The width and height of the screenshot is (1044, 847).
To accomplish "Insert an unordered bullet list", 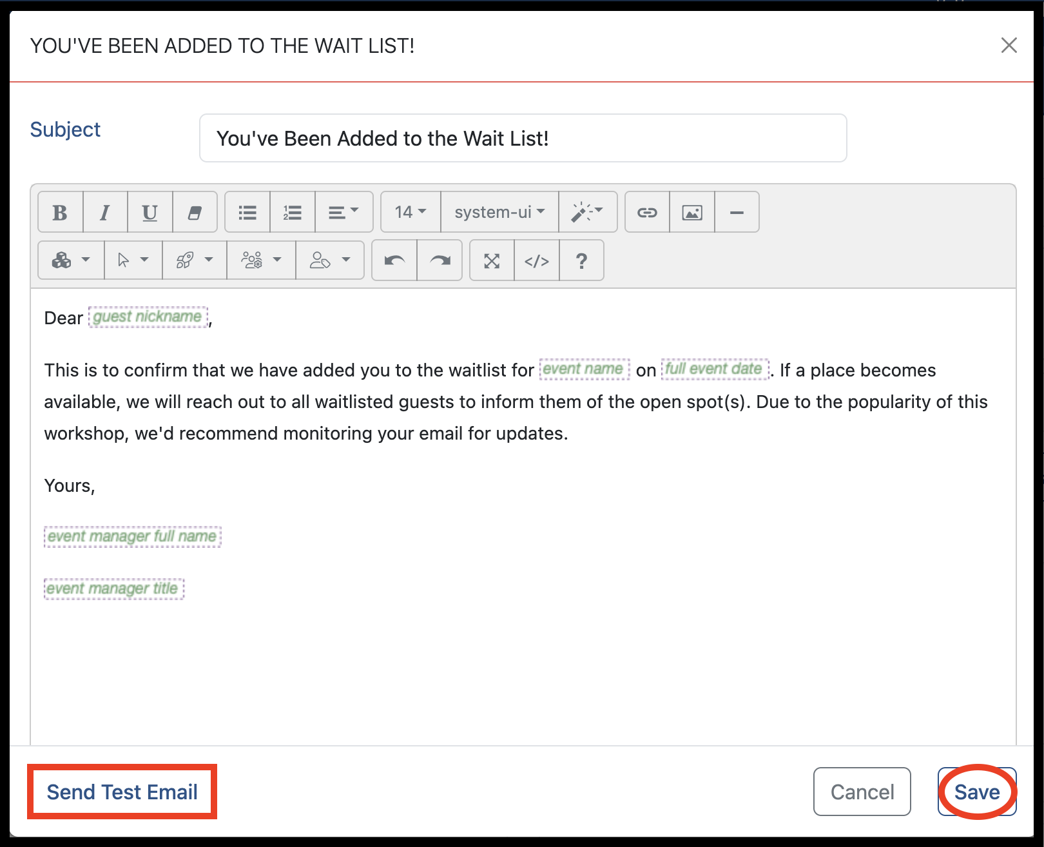I will 247,212.
